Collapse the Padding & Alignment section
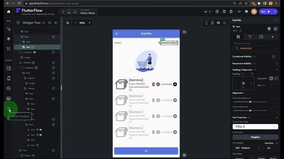This screenshot has width=284, height=159. 277,70
